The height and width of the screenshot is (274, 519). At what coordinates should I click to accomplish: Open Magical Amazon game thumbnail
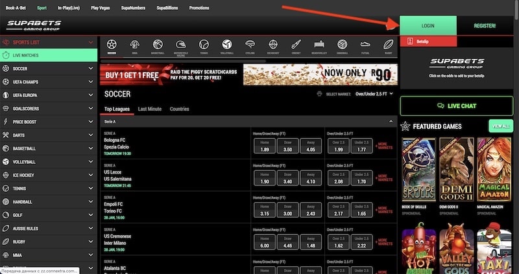[x=494, y=170]
